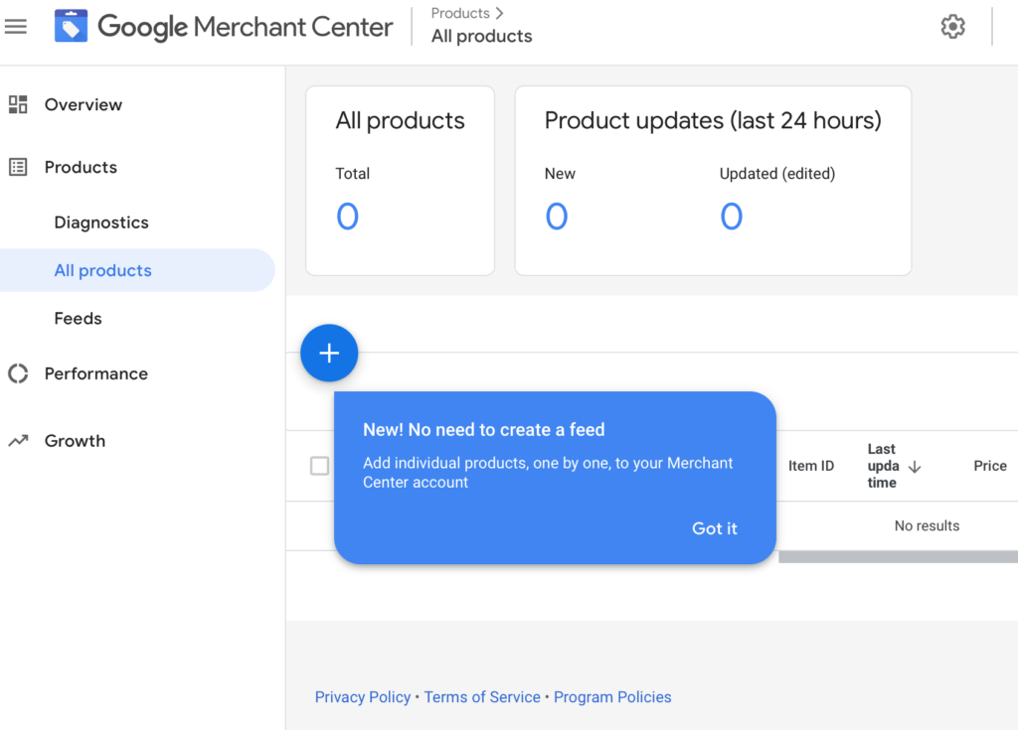The height and width of the screenshot is (730, 1018).
Task: Open settings via the gear icon
Action: tap(952, 27)
